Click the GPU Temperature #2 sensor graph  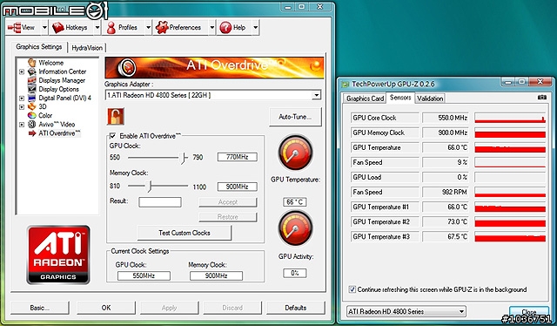pyautogui.click(x=510, y=221)
